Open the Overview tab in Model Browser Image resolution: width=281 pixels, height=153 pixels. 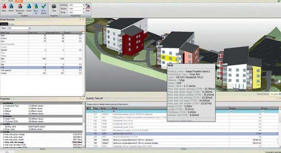(x=4, y=24)
